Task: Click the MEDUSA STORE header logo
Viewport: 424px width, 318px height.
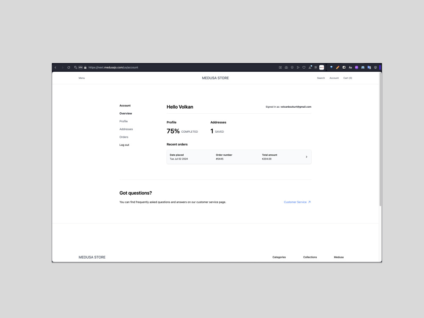Action: [215, 78]
